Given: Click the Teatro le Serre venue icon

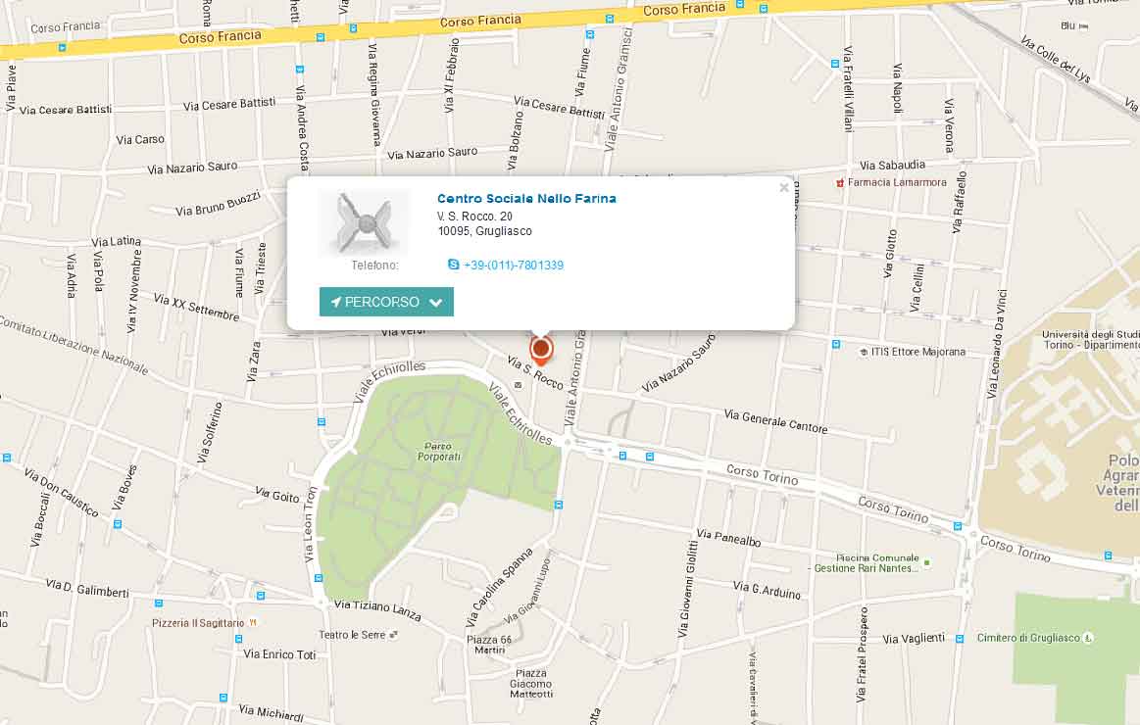Looking at the screenshot, I should pyautogui.click(x=393, y=634).
